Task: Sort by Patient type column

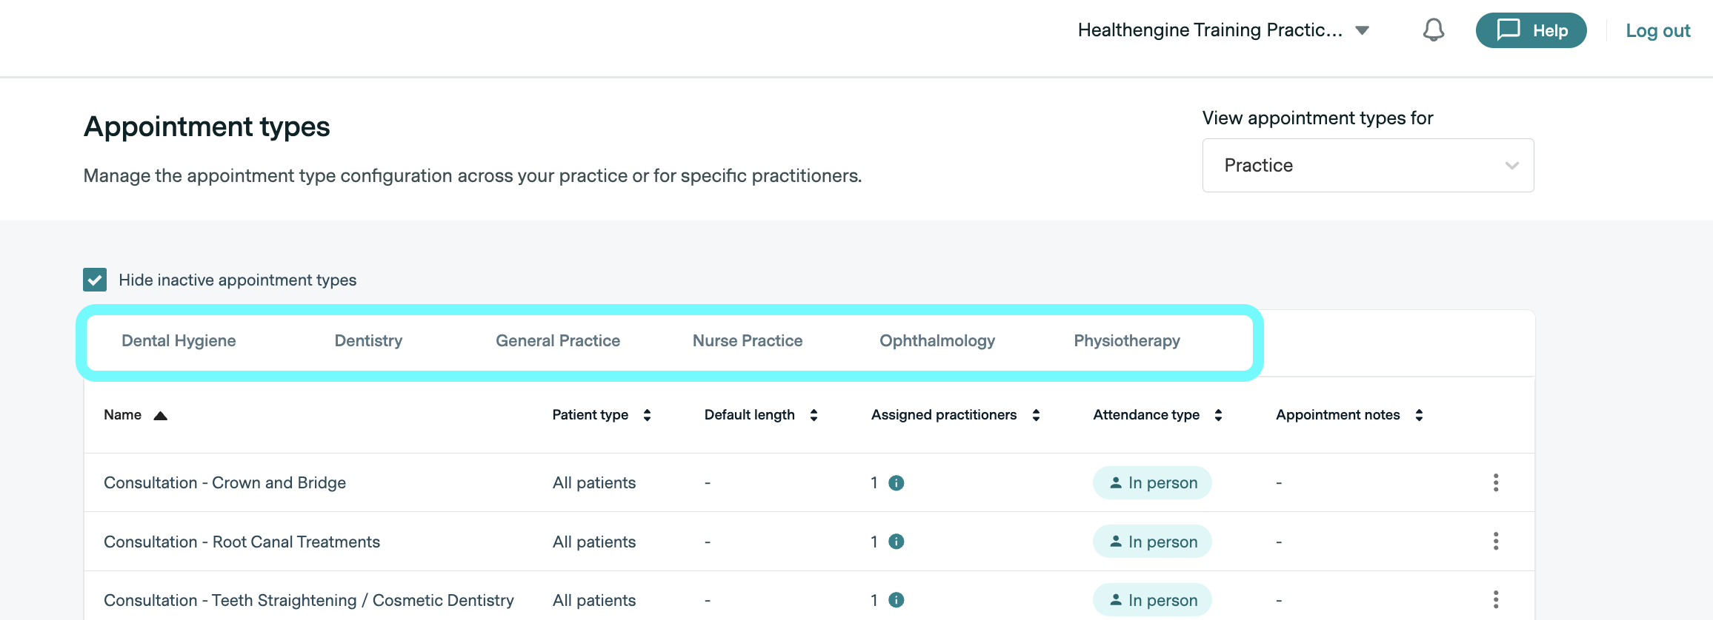Action: pyautogui.click(x=647, y=415)
